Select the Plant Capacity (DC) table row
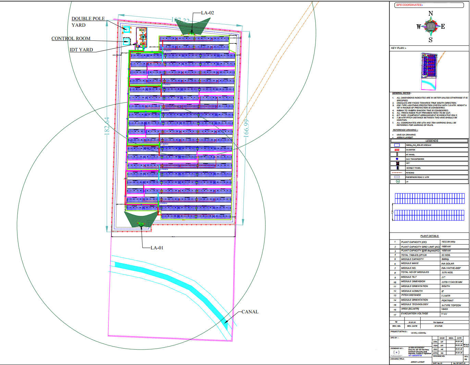470x365 pixels. pyautogui.click(x=429, y=242)
